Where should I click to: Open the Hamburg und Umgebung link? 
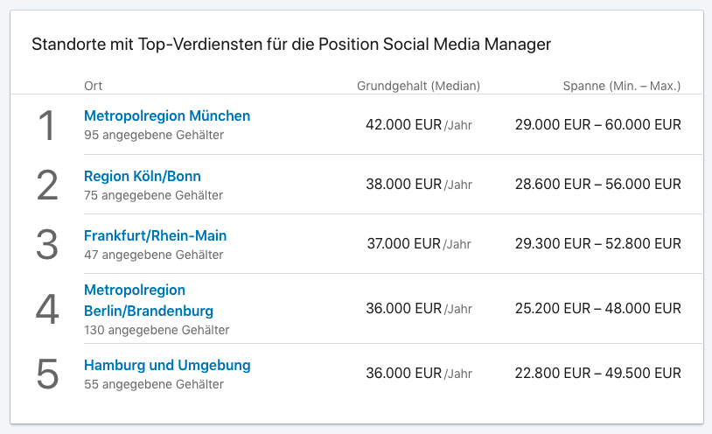167,365
